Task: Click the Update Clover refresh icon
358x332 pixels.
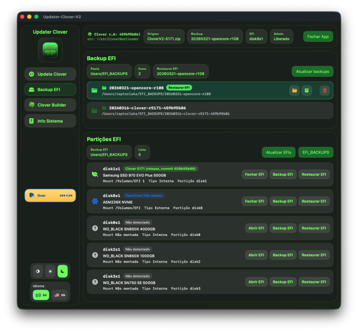Action: click(x=31, y=74)
